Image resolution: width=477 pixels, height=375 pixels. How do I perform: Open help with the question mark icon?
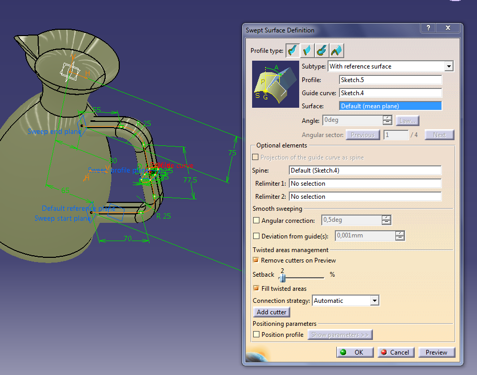(428, 28)
